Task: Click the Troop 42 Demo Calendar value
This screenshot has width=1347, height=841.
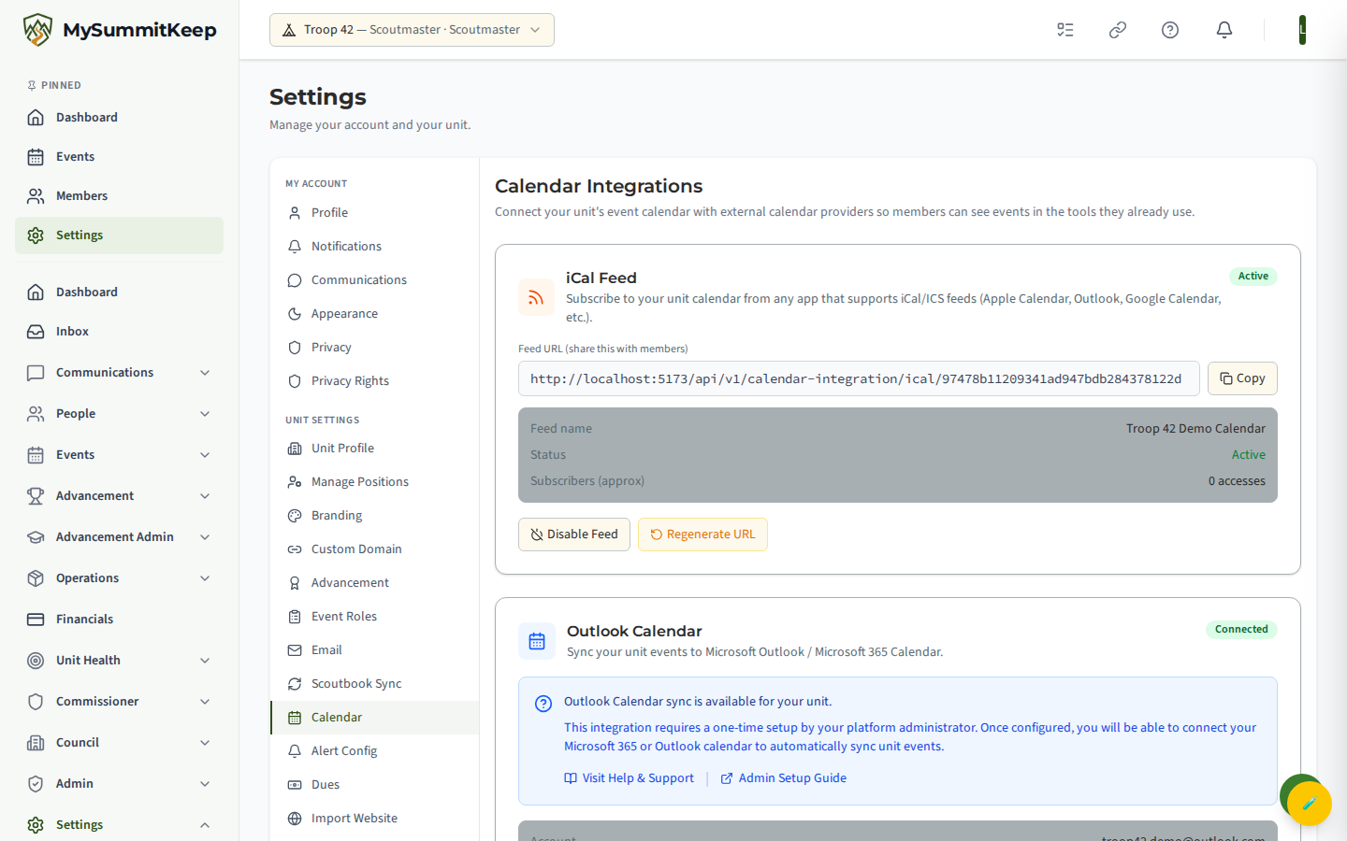Action: 1195,429
